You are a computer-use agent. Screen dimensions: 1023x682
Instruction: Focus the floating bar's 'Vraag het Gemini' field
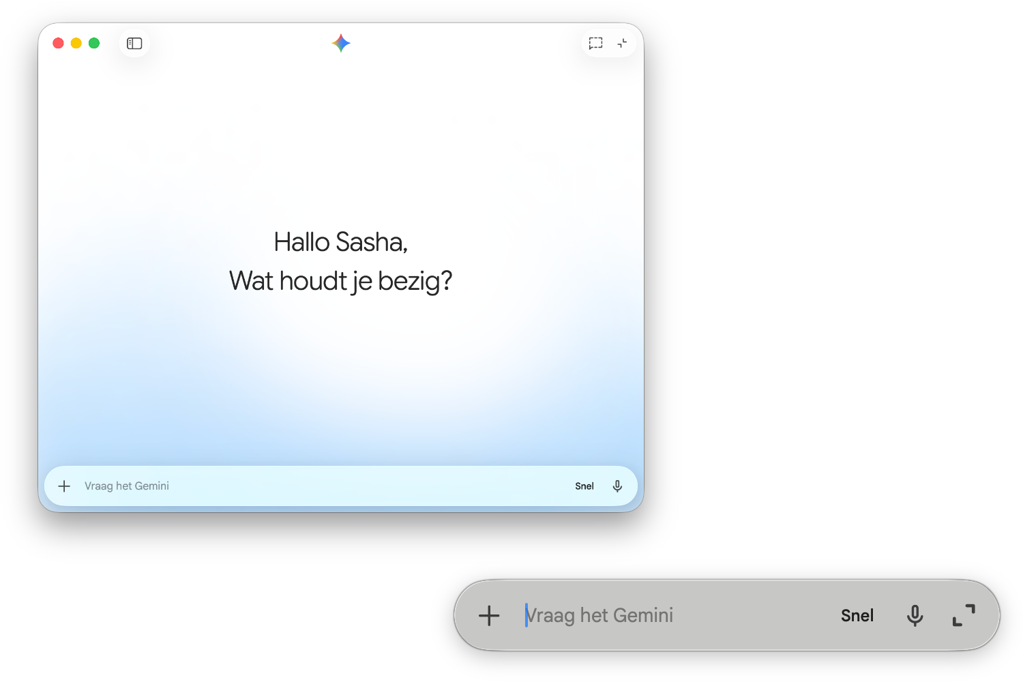point(682,616)
